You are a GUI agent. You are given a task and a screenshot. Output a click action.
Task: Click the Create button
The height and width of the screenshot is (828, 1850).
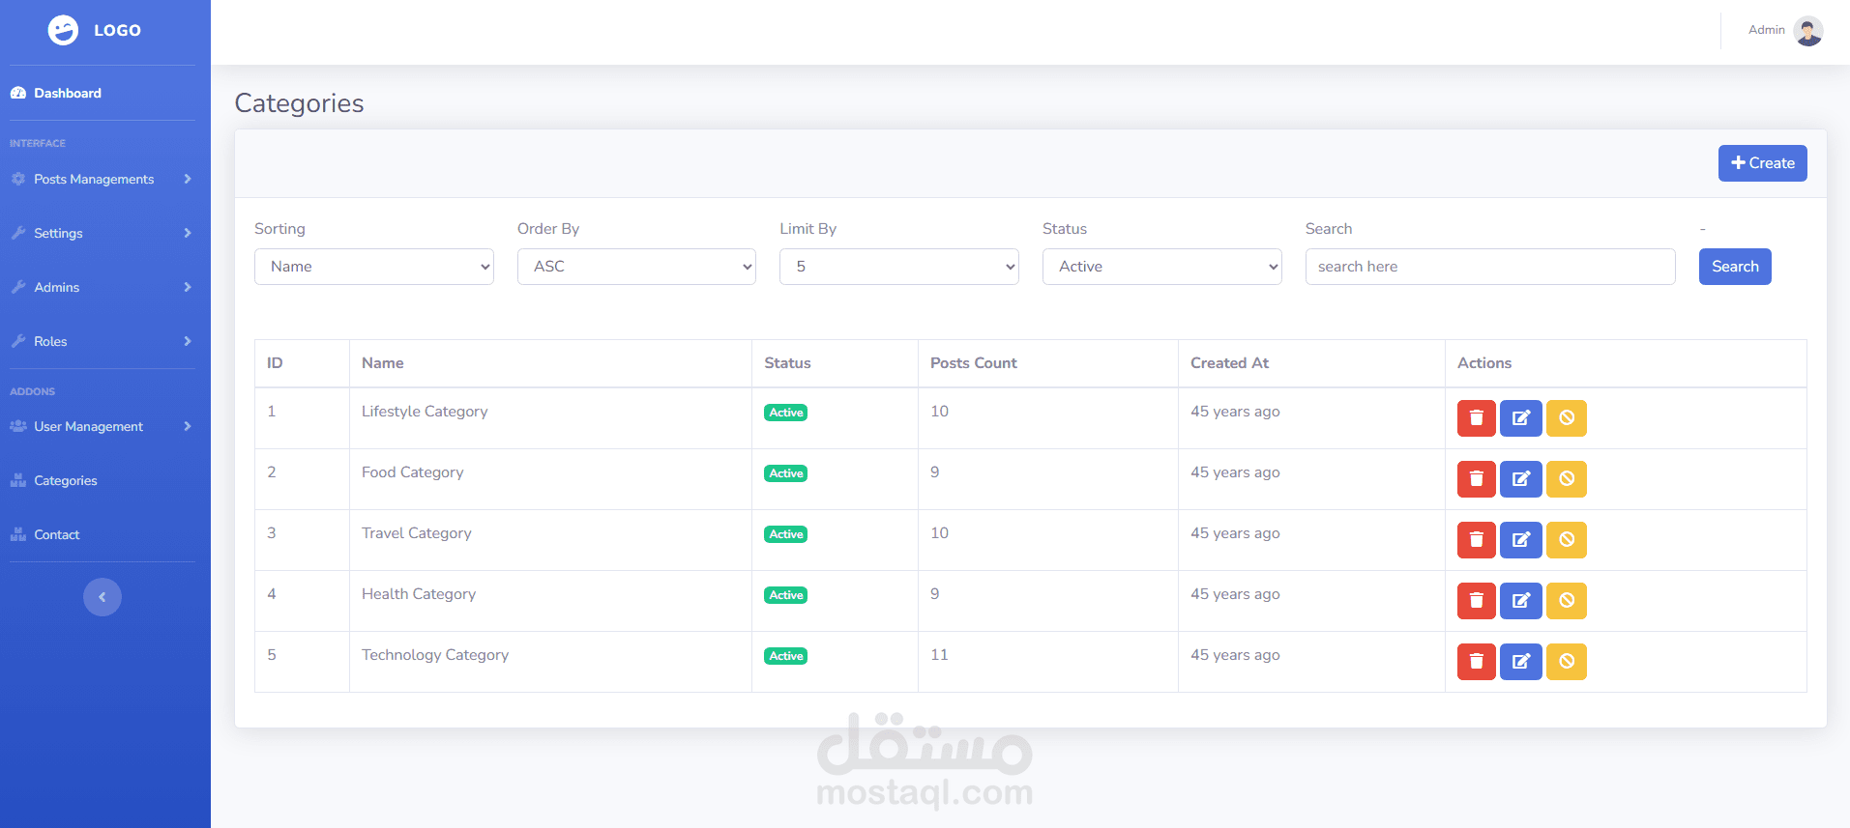1762,163
